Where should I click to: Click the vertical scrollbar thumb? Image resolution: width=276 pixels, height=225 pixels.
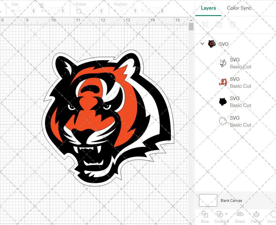pyautogui.click(x=191, y=27)
